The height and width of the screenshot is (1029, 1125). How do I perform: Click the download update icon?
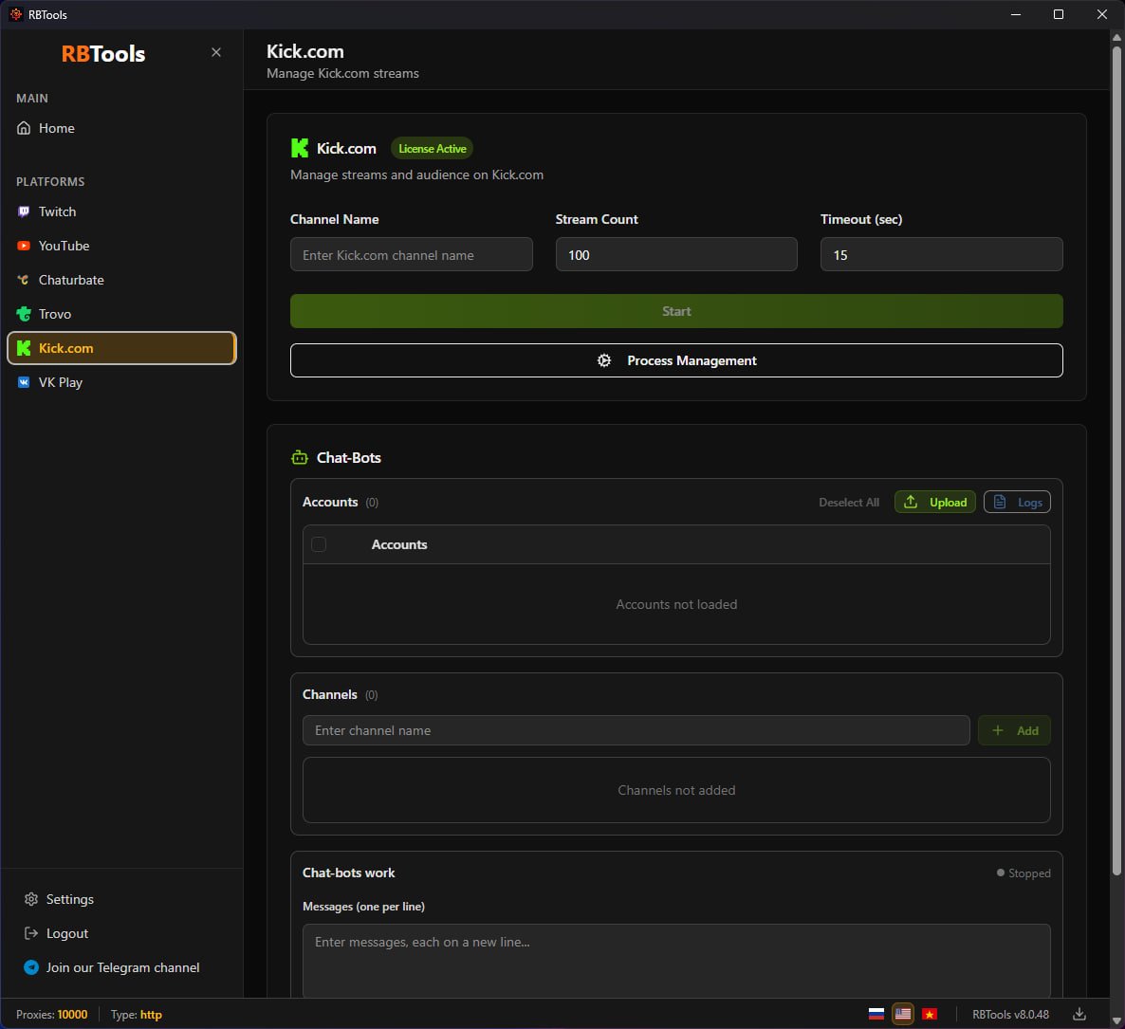[x=1079, y=1014]
